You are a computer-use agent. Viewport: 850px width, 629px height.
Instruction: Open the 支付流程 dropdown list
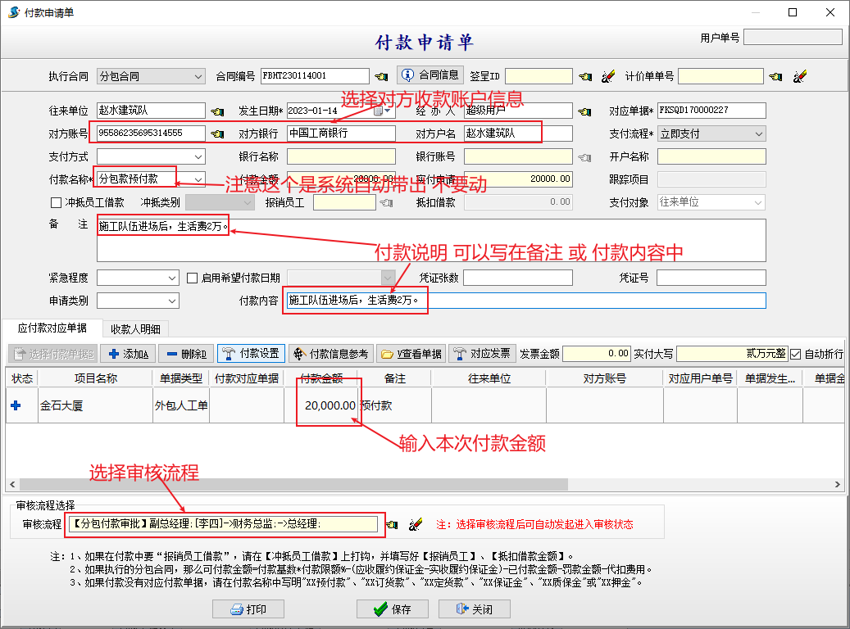click(x=758, y=133)
